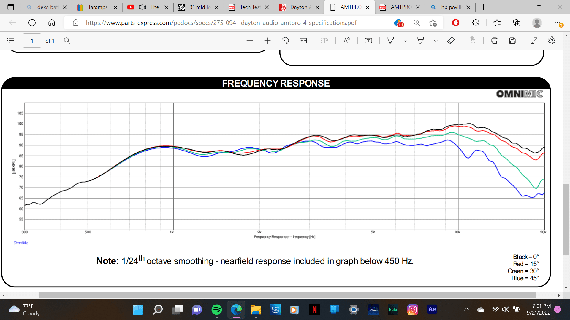Zoom out the PDF with minus icon
Viewport: 570px width, 320px height.
tap(250, 41)
